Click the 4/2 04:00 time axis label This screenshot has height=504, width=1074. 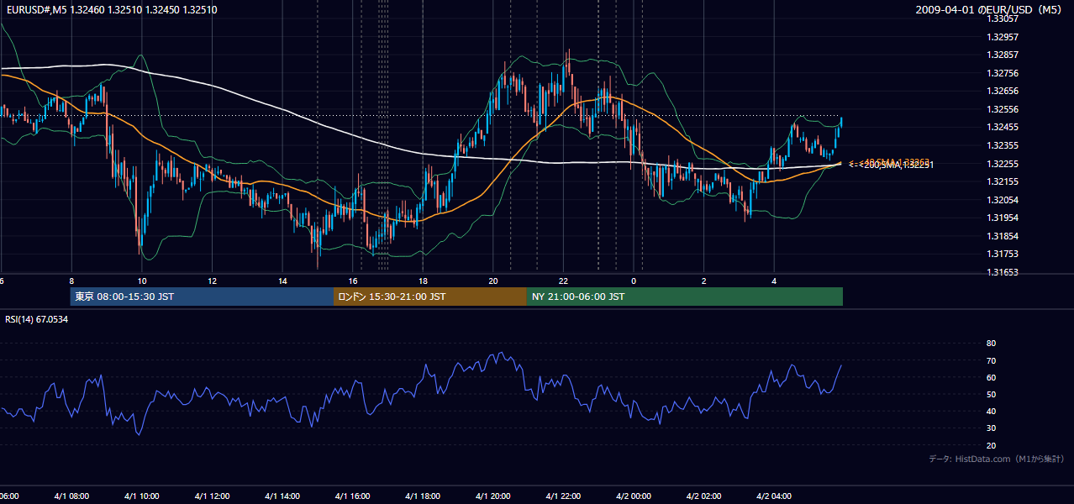(775, 496)
